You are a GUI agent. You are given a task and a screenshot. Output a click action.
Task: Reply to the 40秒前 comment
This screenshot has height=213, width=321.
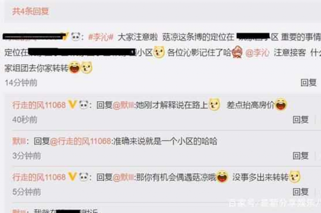pos(301,119)
